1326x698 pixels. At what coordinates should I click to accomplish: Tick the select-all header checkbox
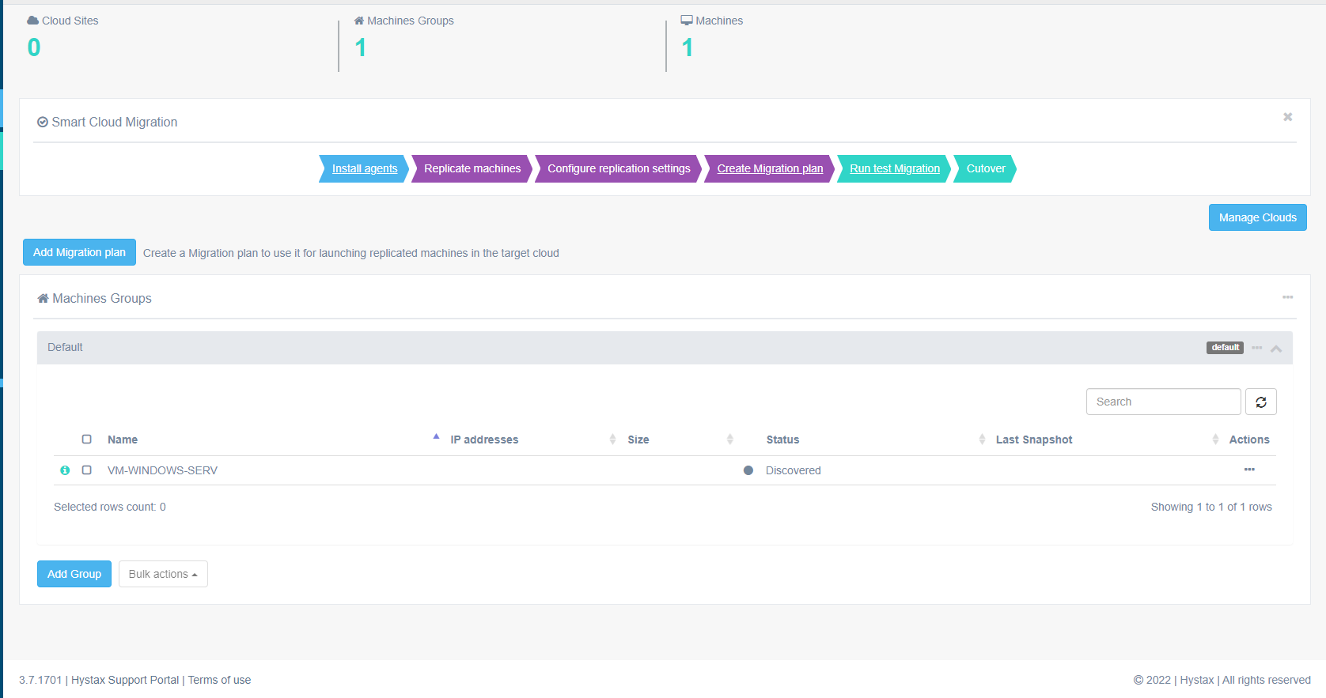(87, 440)
